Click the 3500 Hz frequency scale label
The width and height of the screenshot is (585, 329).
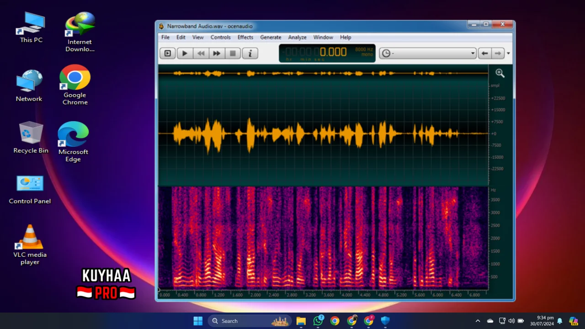495,200
